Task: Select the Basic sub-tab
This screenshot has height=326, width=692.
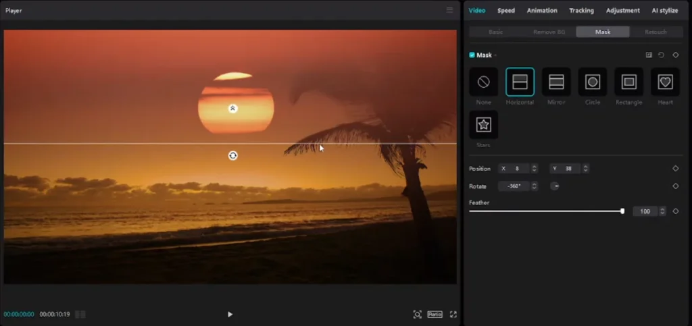Action: click(x=495, y=32)
